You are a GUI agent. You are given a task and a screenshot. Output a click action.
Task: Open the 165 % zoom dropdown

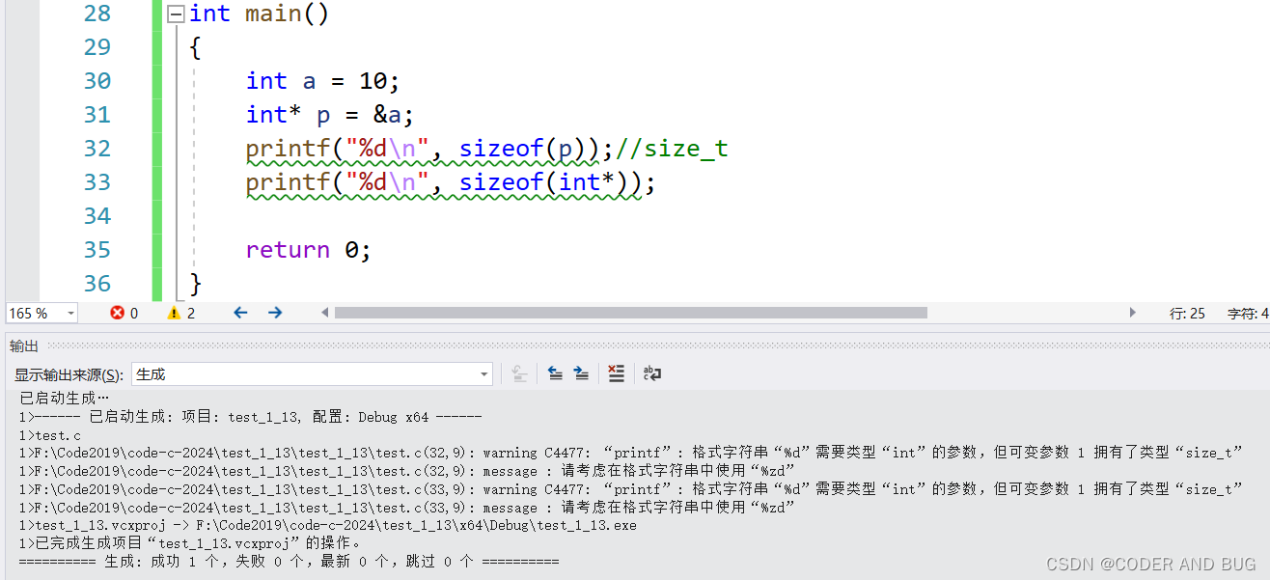pos(70,314)
